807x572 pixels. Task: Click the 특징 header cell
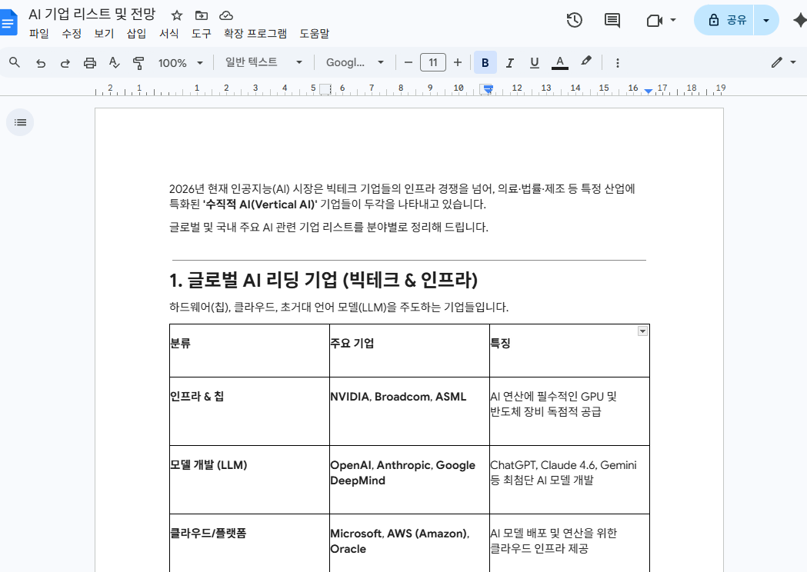tap(570, 351)
